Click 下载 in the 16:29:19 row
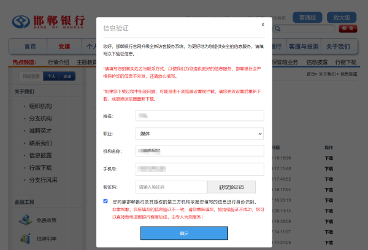 click(329, 200)
